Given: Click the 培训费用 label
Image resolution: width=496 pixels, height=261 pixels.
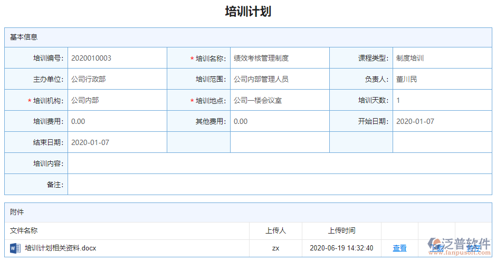Looking at the screenshot, I should 48,121.
